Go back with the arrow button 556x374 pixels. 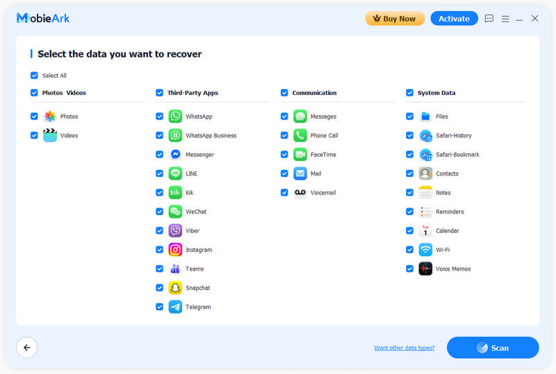[27, 348]
